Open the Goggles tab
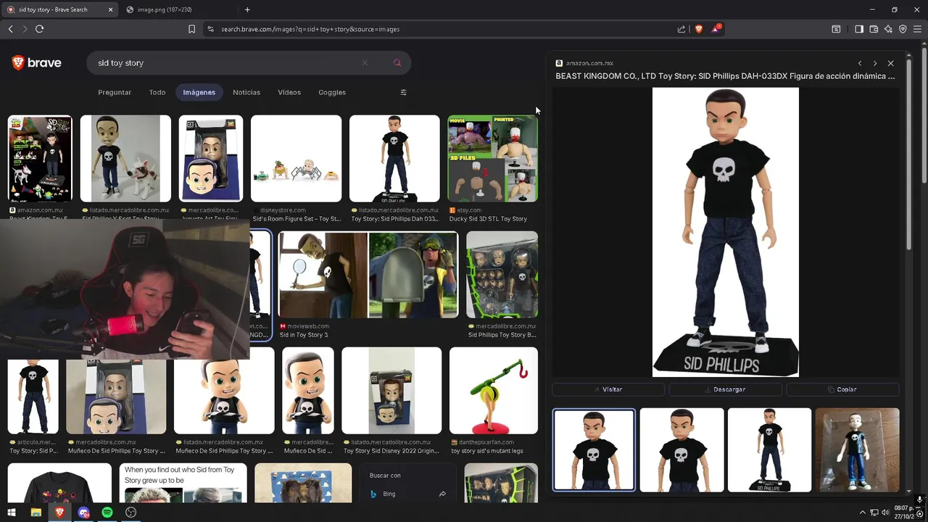Image resolution: width=928 pixels, height=522 pixels. point(332,92)
